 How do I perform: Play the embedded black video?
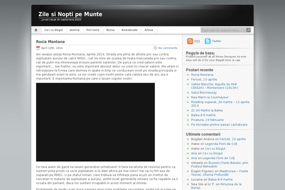coord(95,122)
